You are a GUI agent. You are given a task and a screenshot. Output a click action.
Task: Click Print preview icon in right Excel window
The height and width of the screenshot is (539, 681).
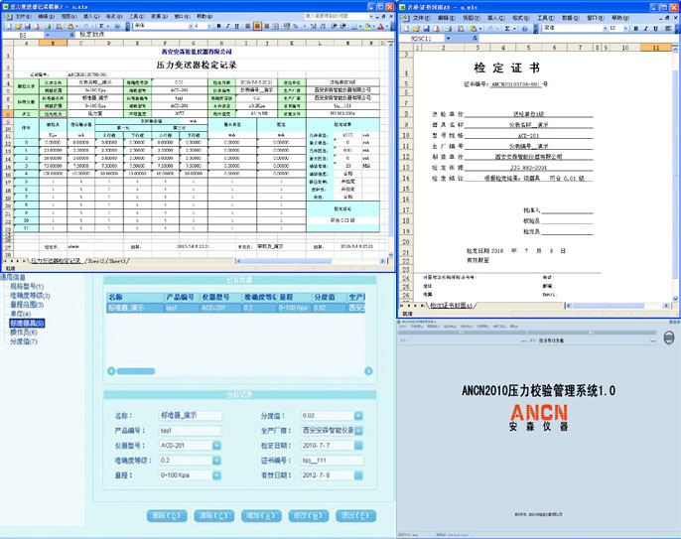tap(462, 28)
